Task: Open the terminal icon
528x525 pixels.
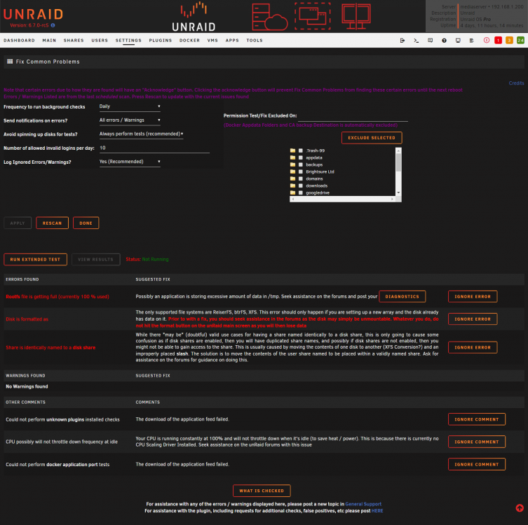Action: pyautogui.click(x=417, y=41)
